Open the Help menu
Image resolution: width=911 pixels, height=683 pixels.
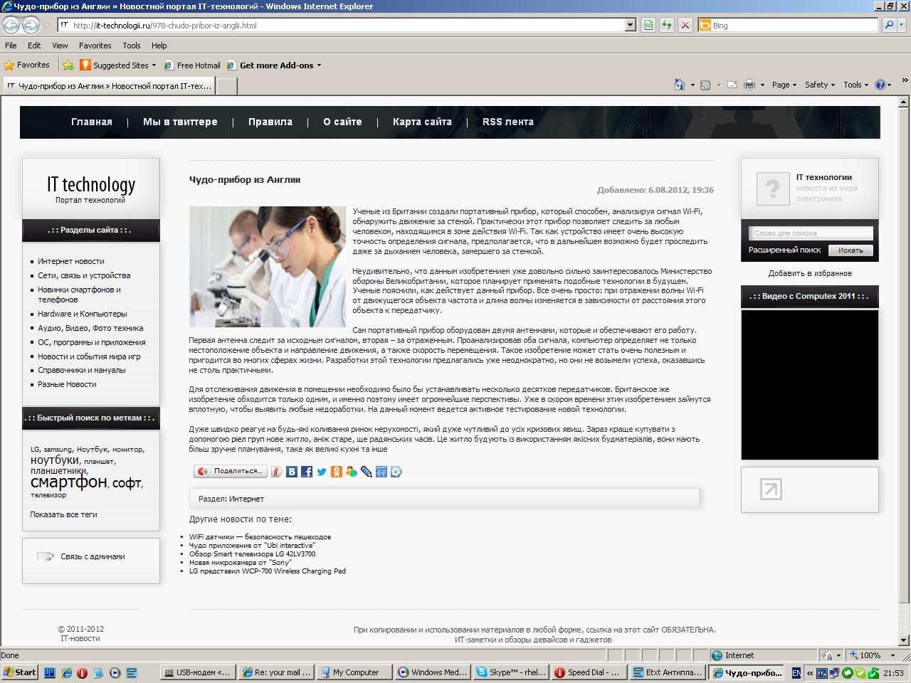[159, 45]
